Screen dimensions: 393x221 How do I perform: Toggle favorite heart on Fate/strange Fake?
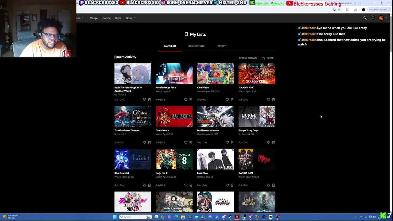186,100
